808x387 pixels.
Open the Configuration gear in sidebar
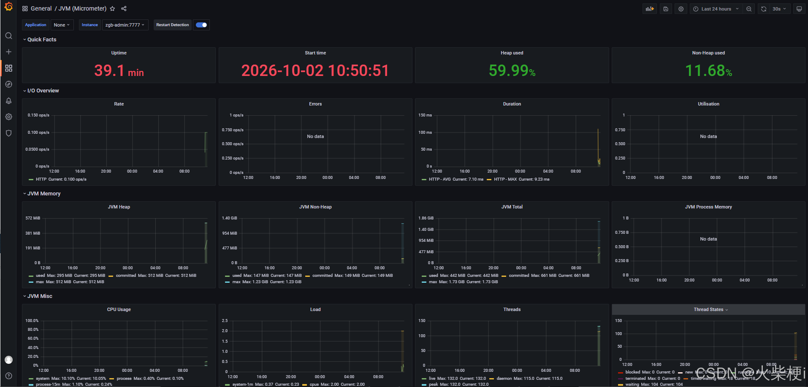pyautogui.click(x=8, y=117)
